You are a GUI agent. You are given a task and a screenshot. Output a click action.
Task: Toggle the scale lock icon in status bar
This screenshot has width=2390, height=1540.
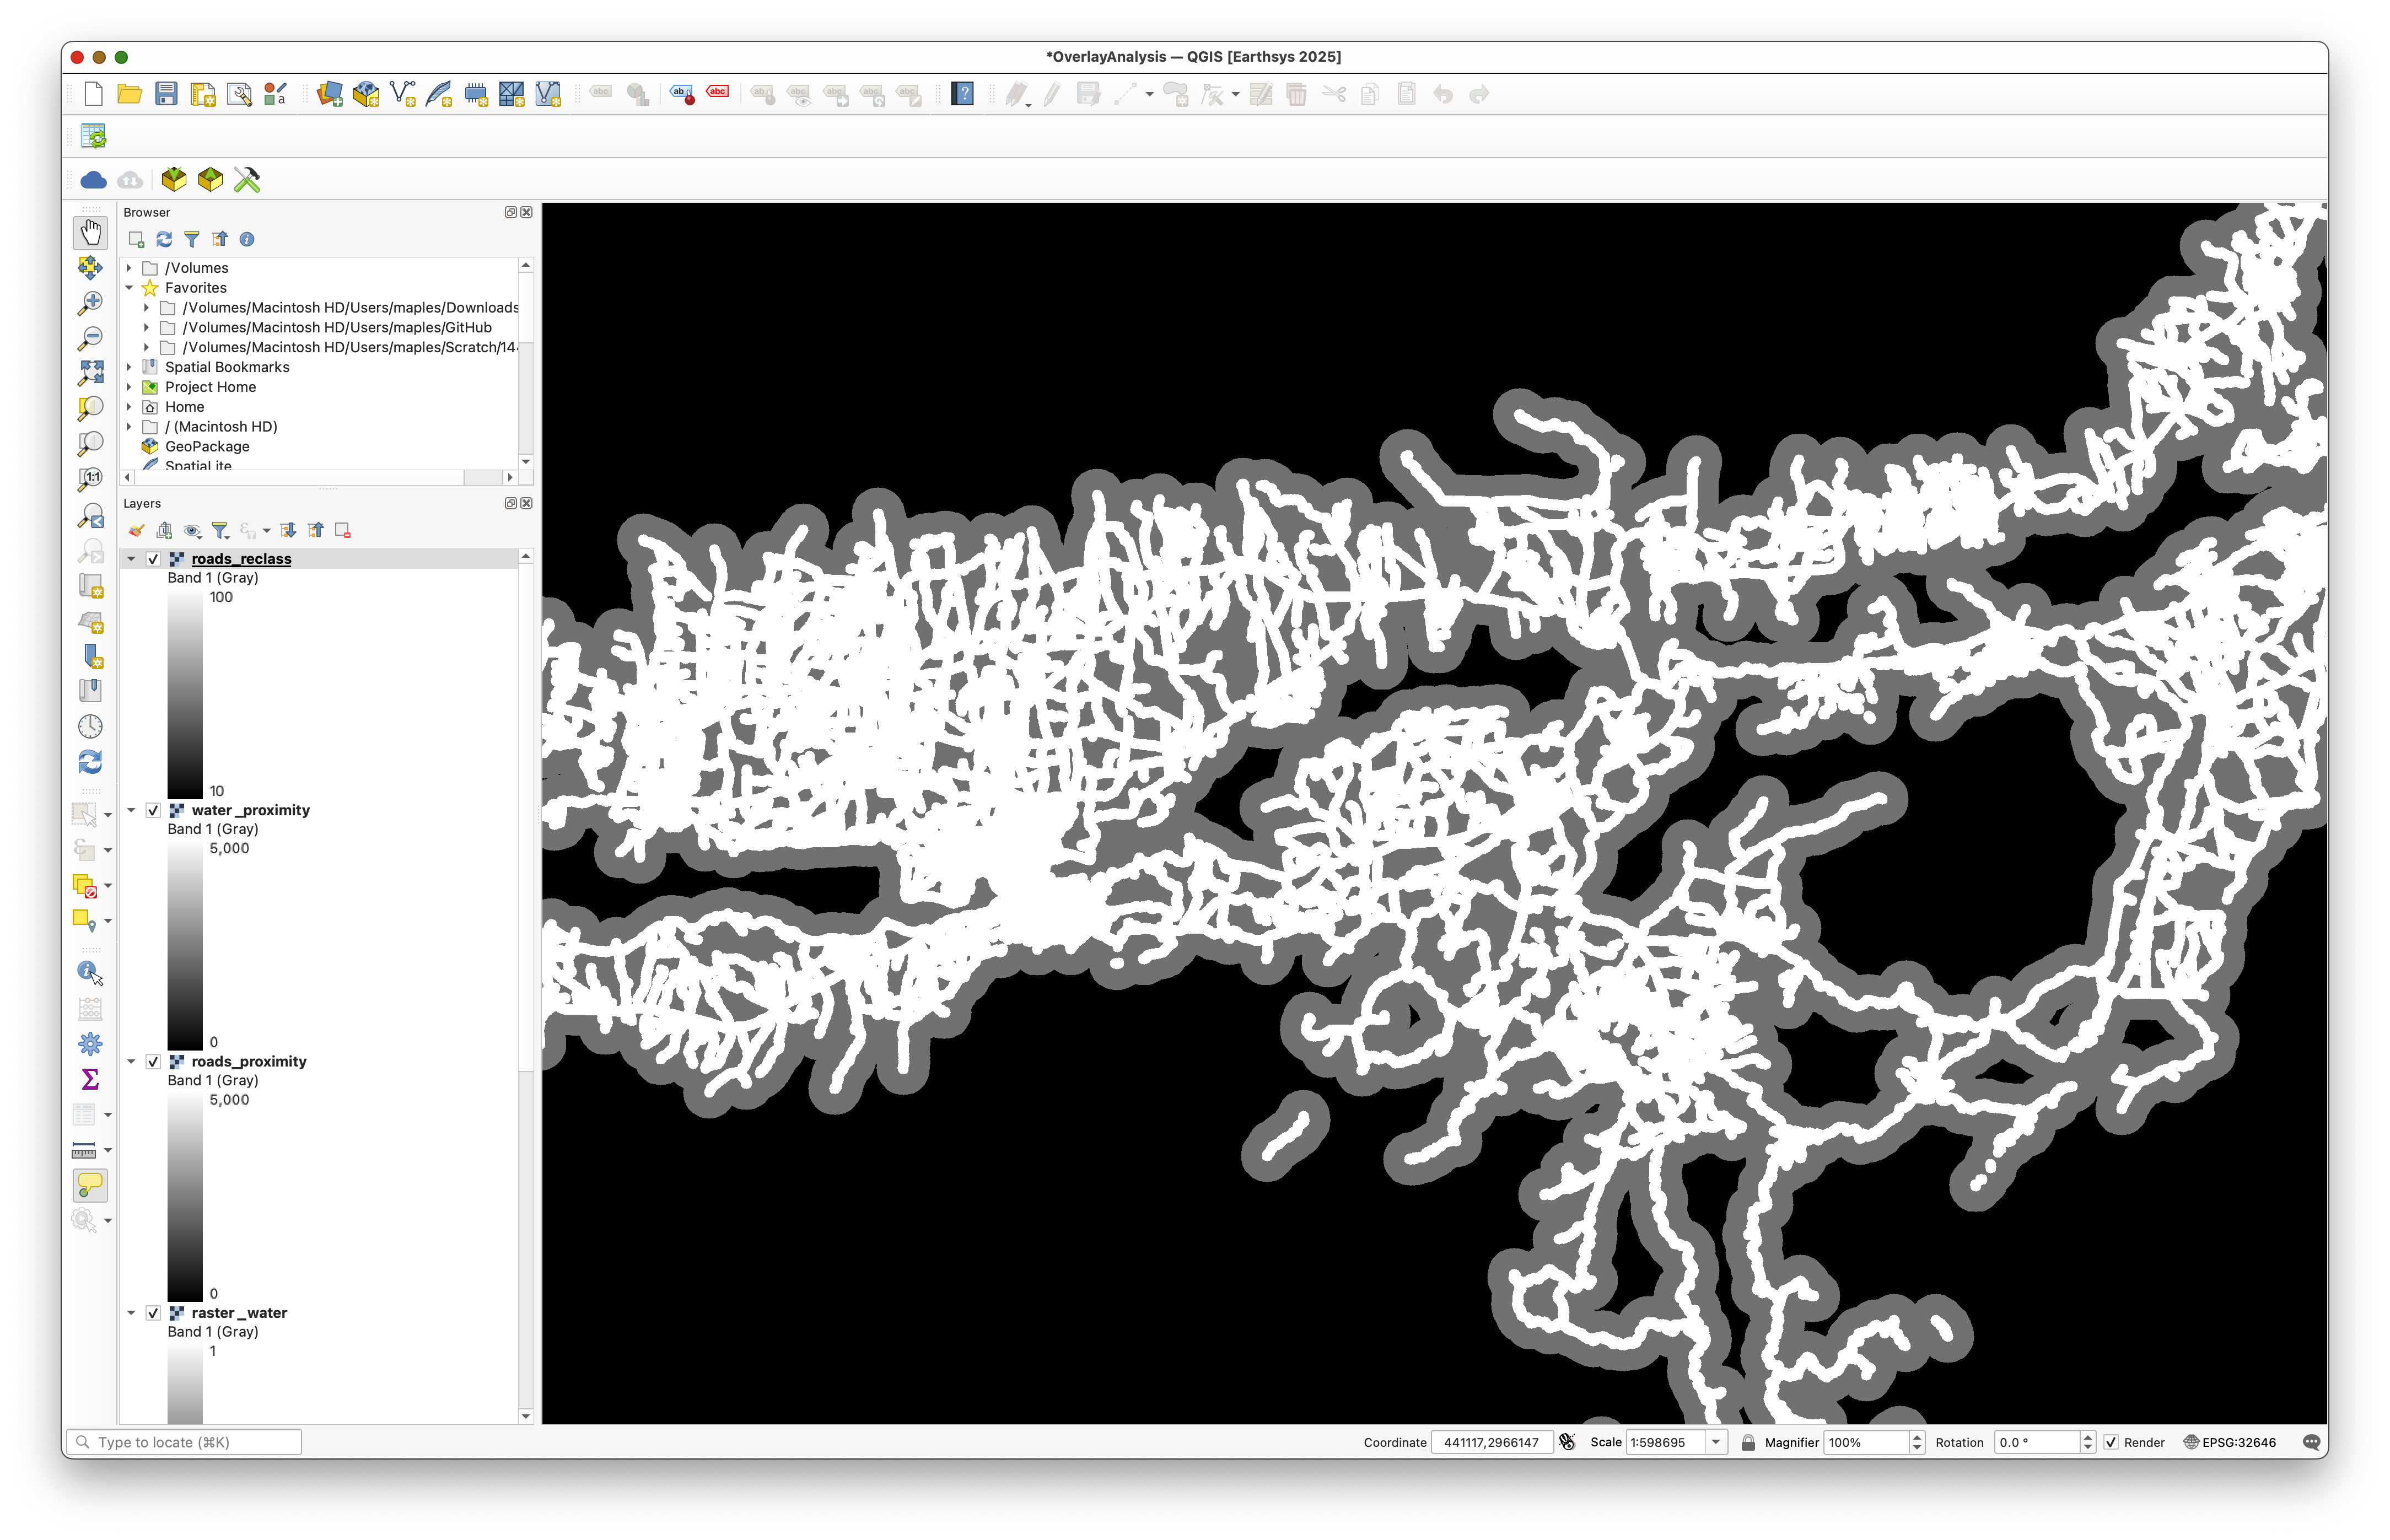1748,1442
